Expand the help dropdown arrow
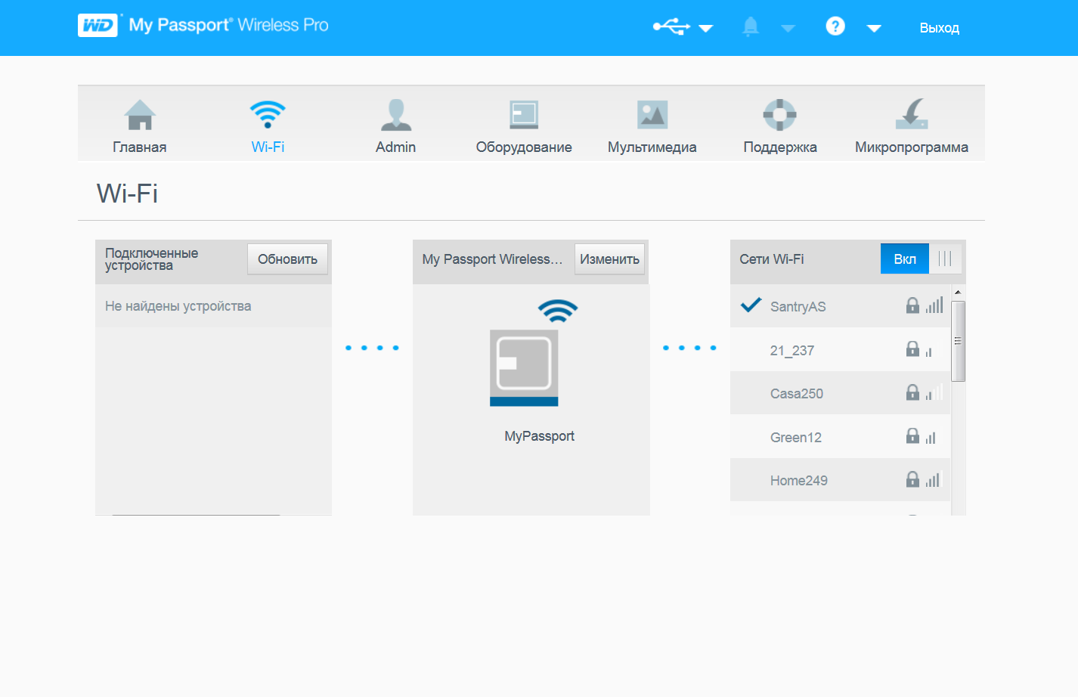Viewport: 1078px width, 697px height. 874,29
